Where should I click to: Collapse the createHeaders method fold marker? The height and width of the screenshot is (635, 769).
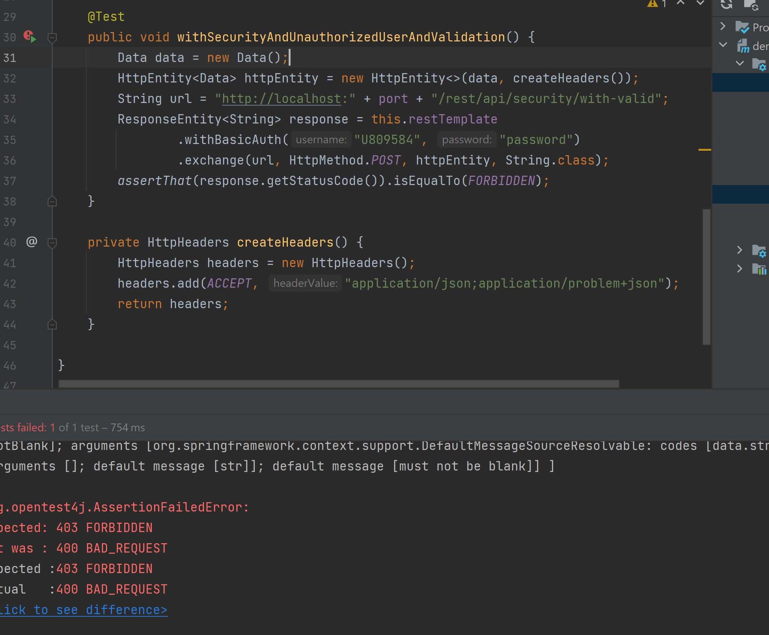pyautogui.click(x=52, y=243)
